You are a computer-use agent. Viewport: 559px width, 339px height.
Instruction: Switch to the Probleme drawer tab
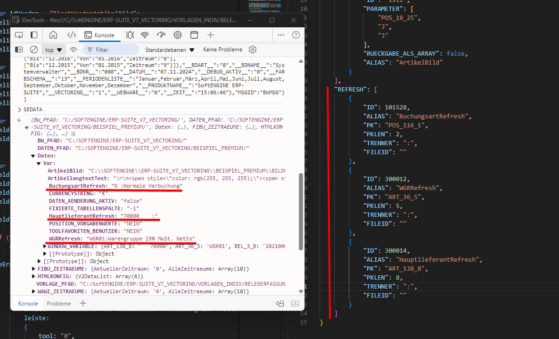(x=59, y=304)
